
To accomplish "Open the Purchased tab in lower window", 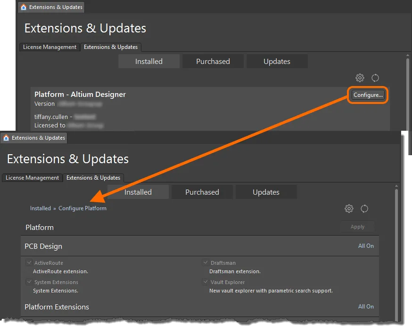I will point(202,192).
